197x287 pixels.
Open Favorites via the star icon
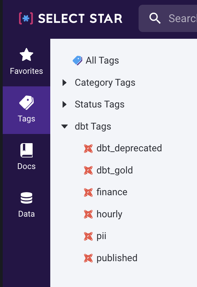click(26, 54)
